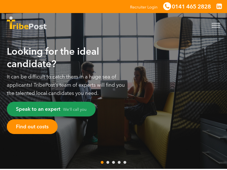The height and width of the screenshot is (170, 227).
Task: Open the Recruiter Login link
Action: 144,7
